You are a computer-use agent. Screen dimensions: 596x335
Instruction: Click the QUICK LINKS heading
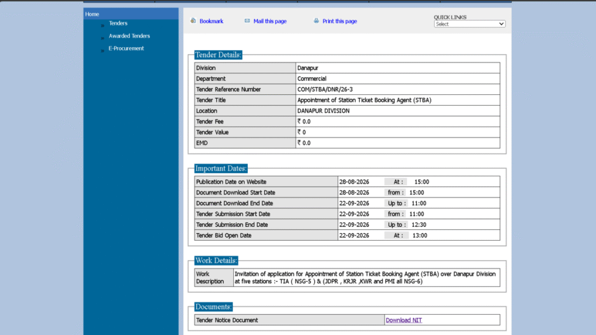450,17
